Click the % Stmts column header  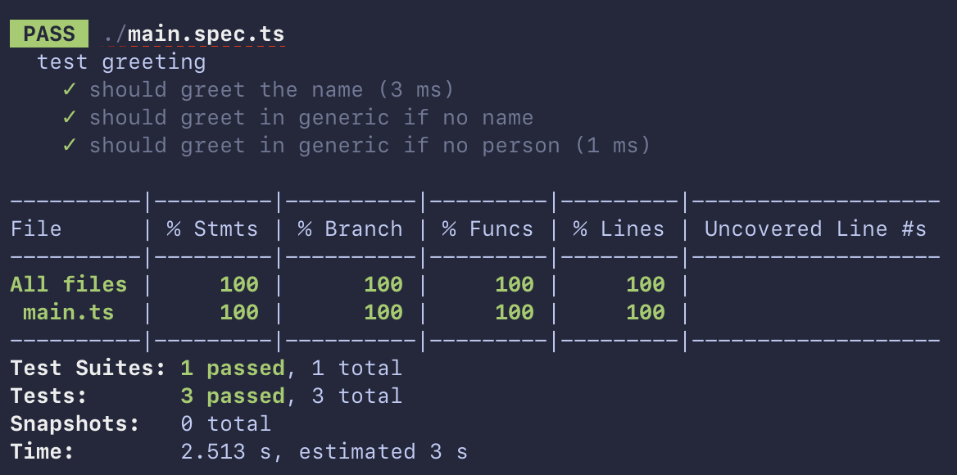coord(212,228)
